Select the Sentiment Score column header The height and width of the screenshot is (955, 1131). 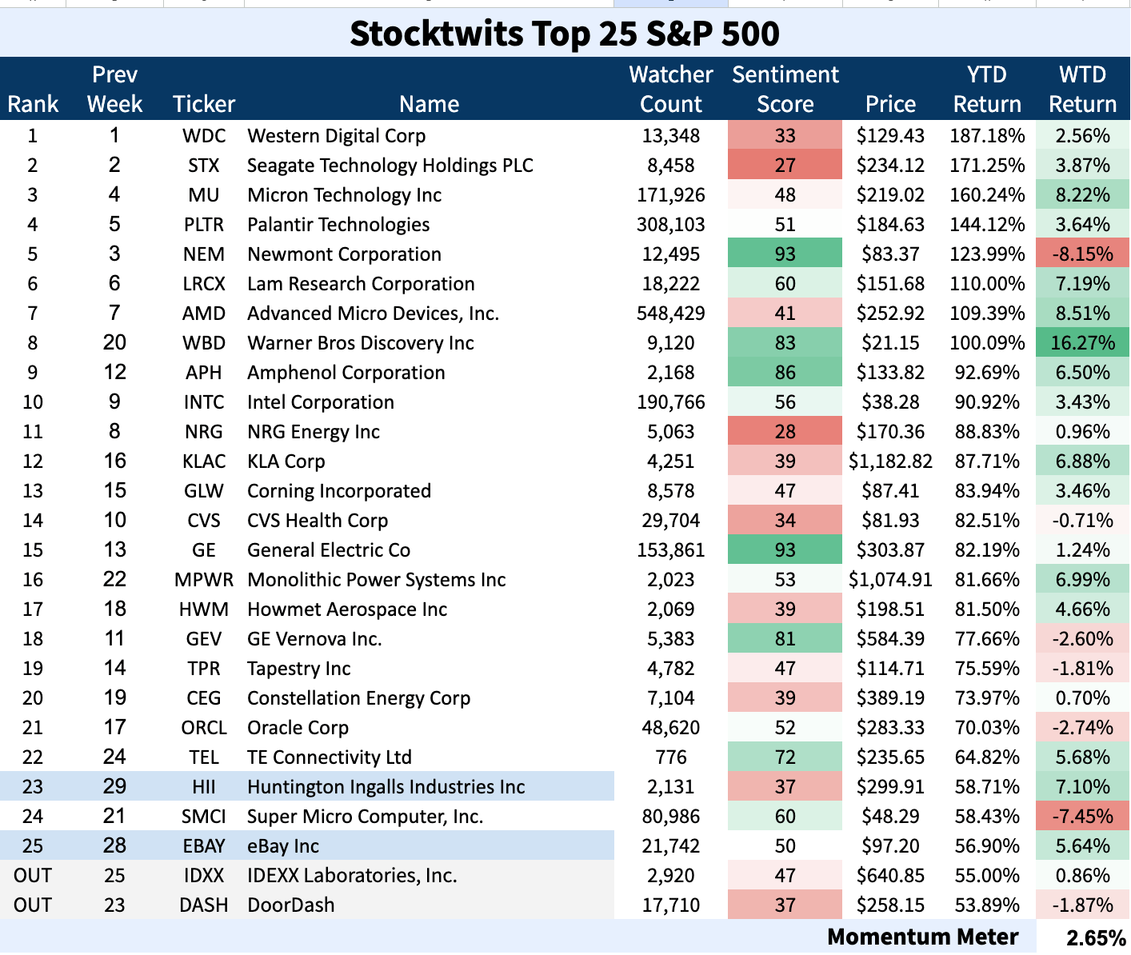(785, 89)
